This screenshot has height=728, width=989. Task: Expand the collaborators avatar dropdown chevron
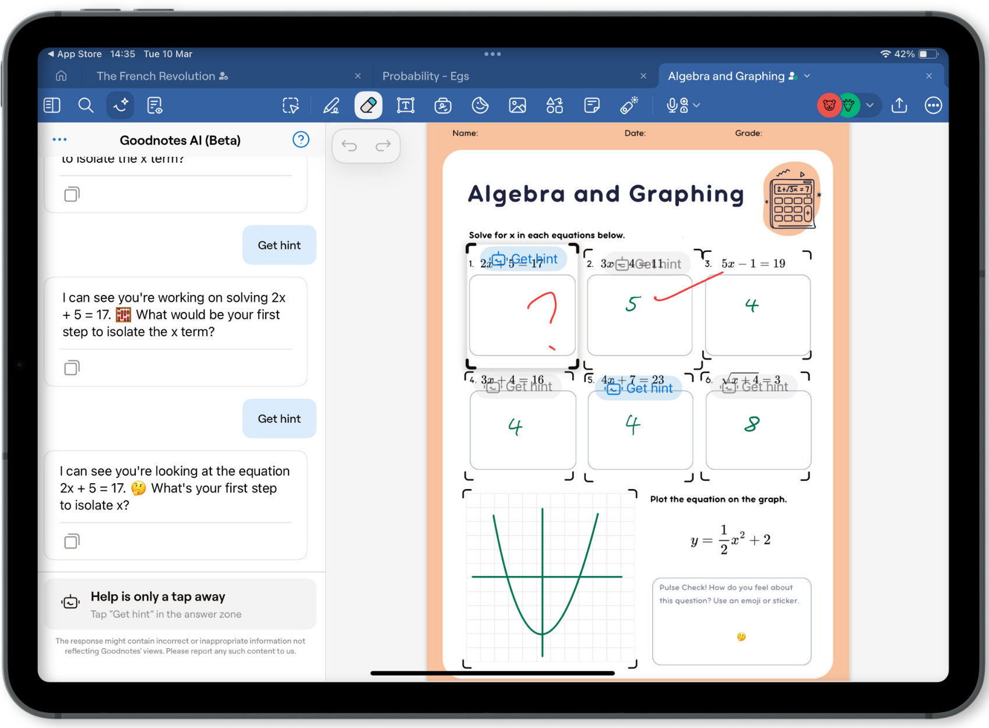pyautogui.click(x=870, y=105)
